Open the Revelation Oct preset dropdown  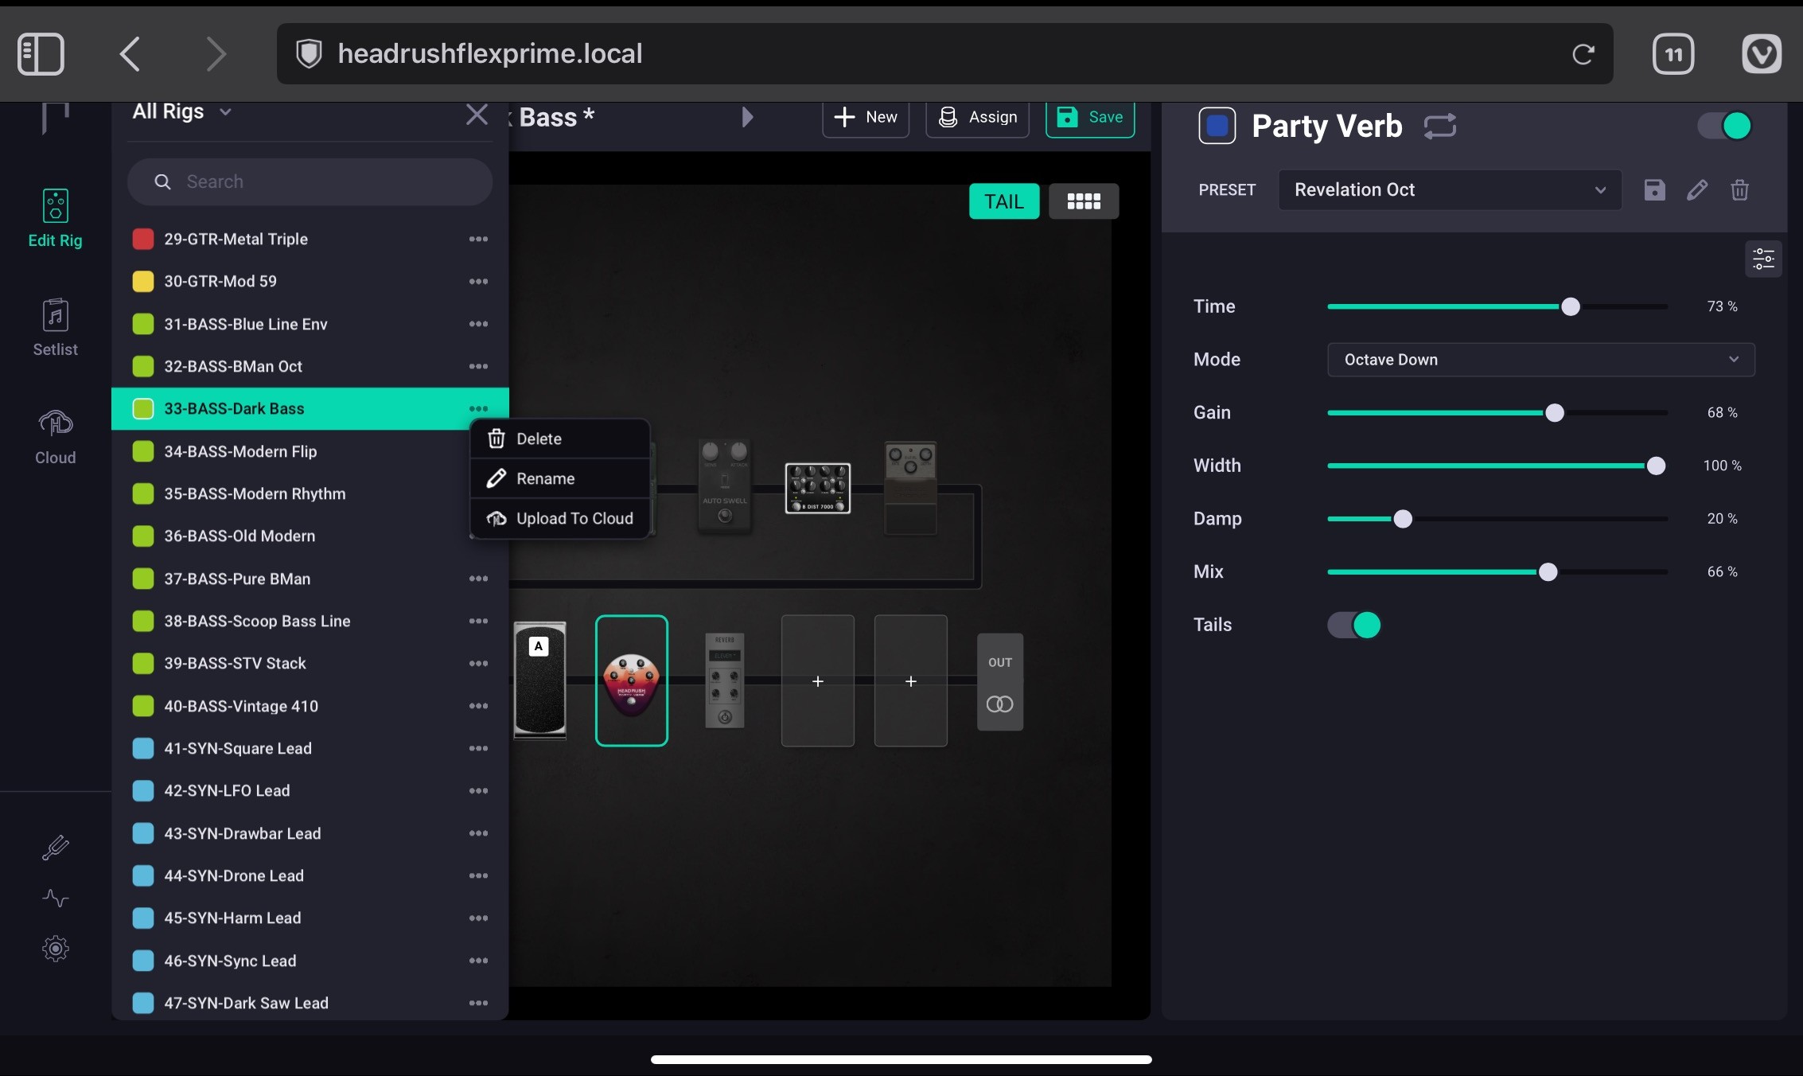[x=1449, y=190]
